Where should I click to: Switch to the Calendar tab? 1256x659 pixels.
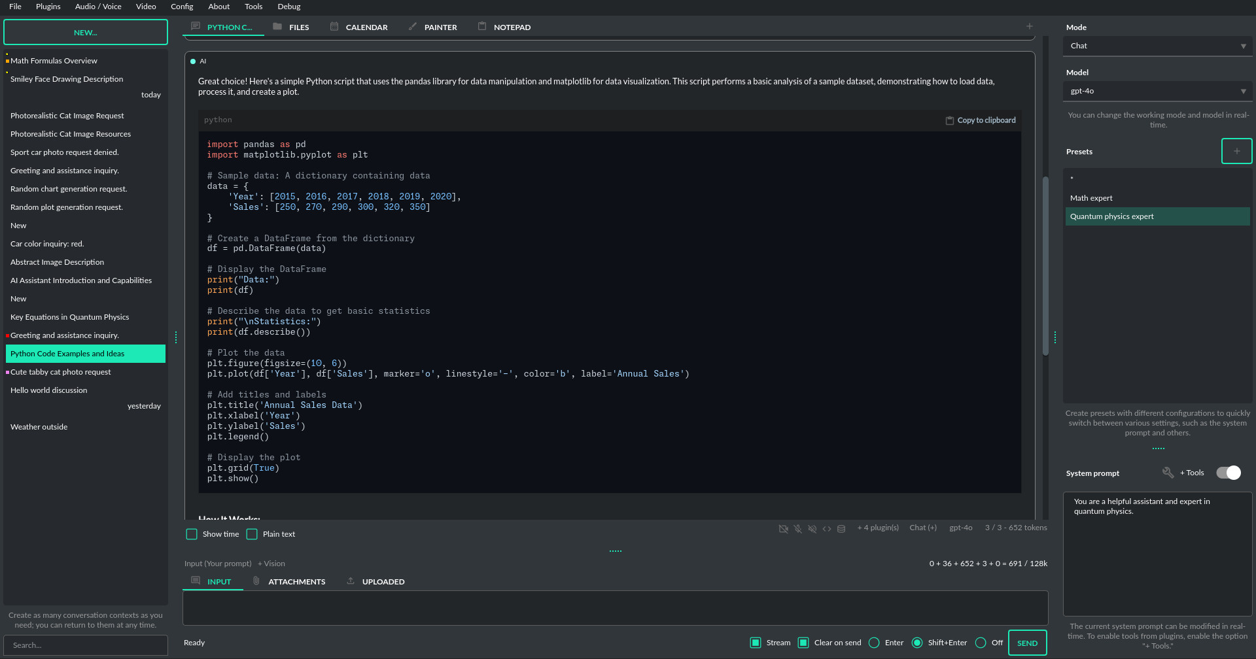point(358,27)
